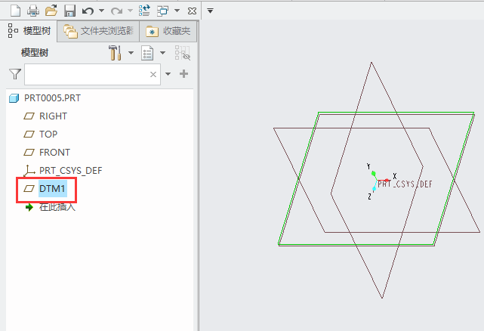Click the Print icon in the toolbar
484x331 pixels.
click(33, 11)
